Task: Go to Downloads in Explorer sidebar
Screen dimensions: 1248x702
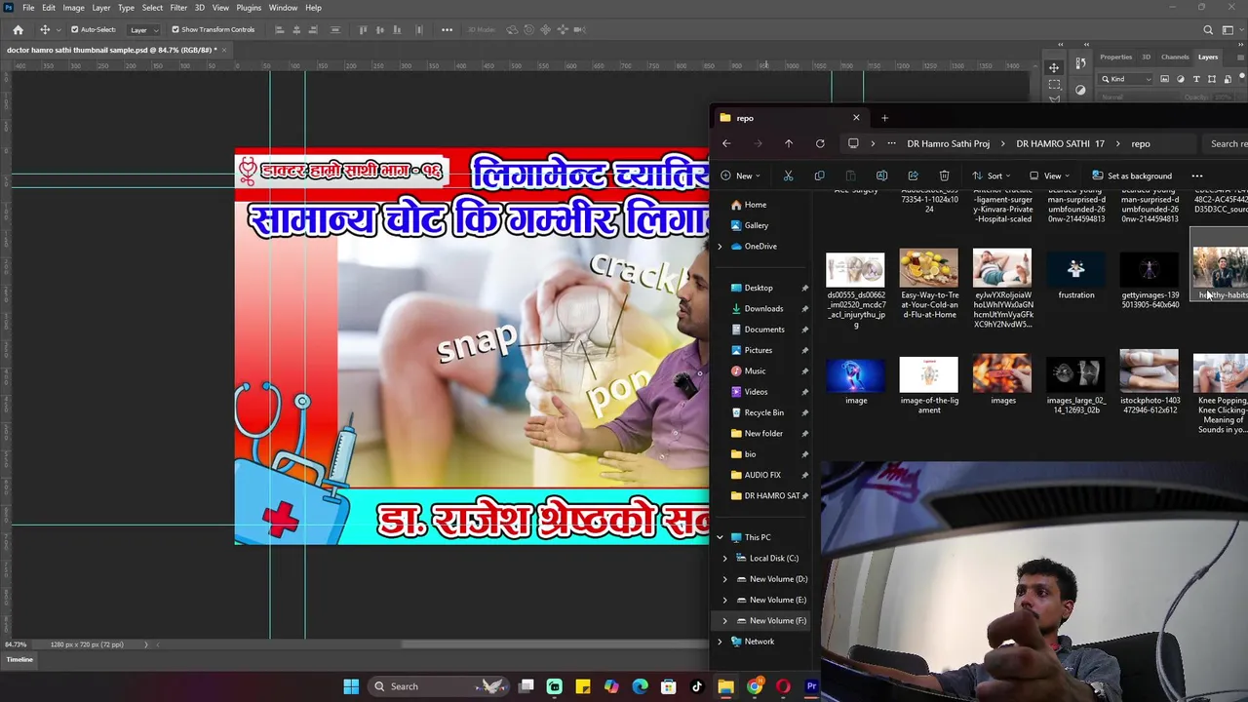Action: tap(763, 309)
